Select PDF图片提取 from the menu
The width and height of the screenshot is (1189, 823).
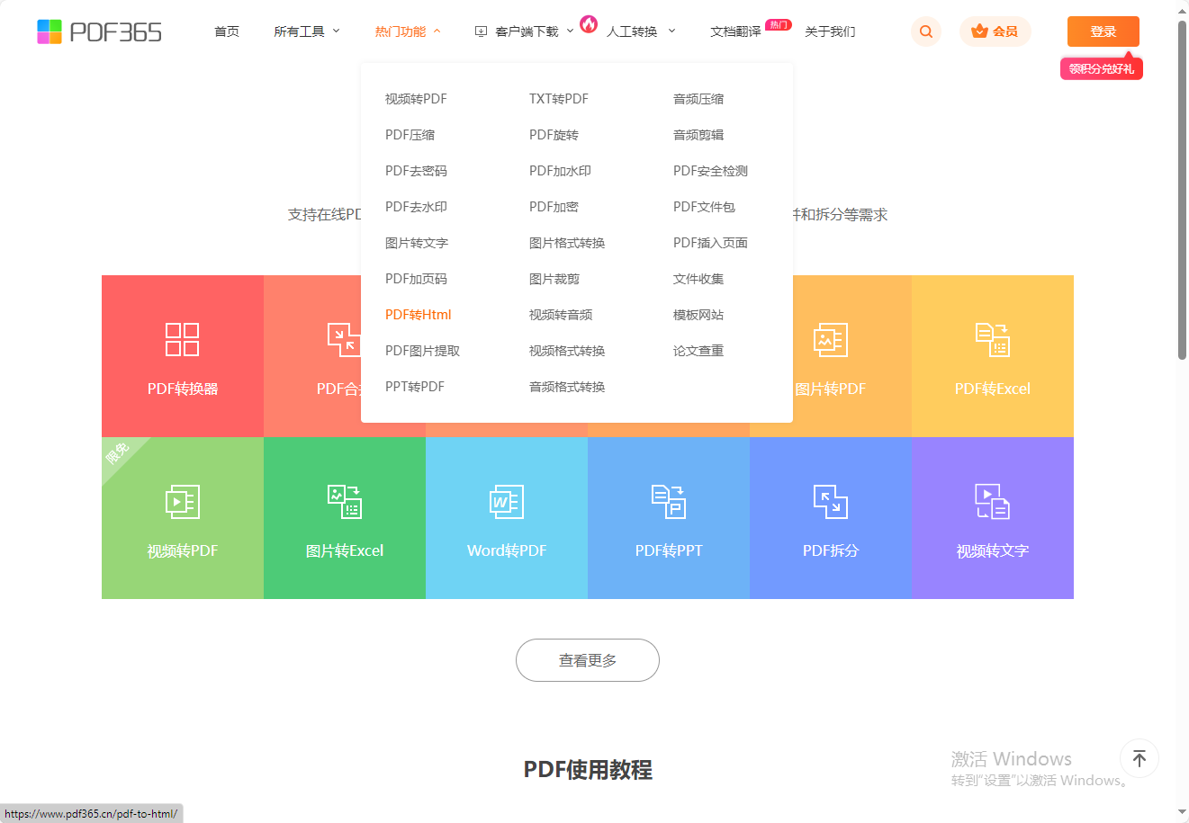422,351
